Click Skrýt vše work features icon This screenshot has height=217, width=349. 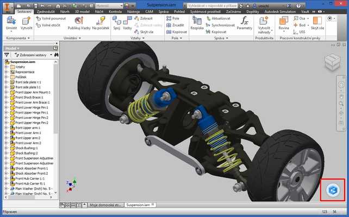317,23
